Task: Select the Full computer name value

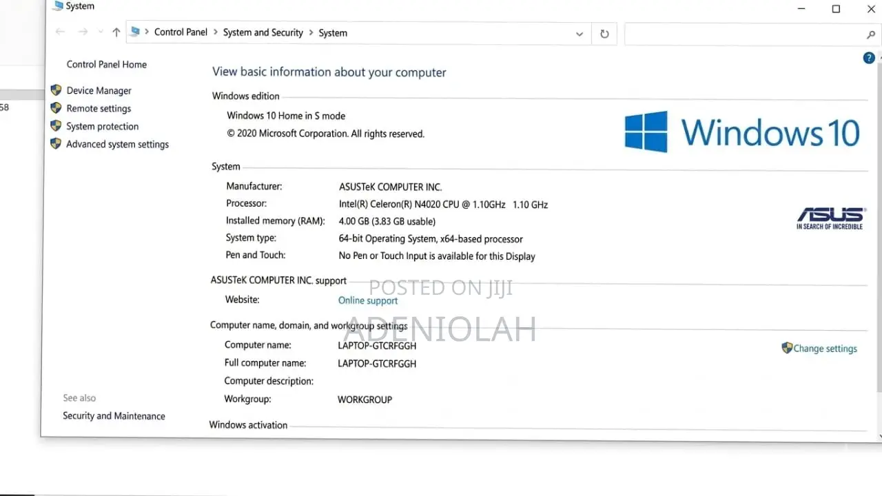Action: (x=377, y=364)
